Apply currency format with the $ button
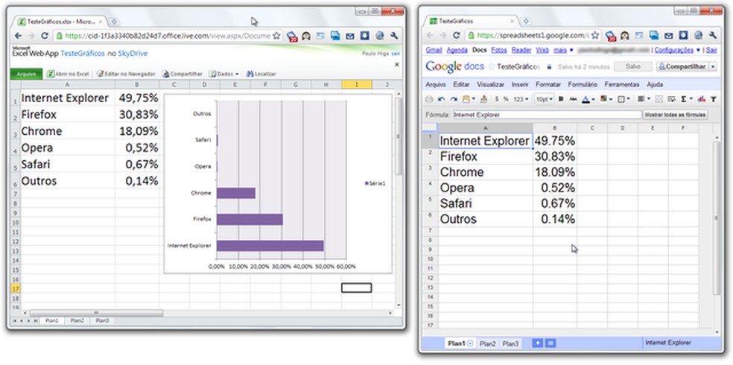Image resolution: width=733 pixels, height=365 pixels. pyautogui.click(x=496, y=99)
